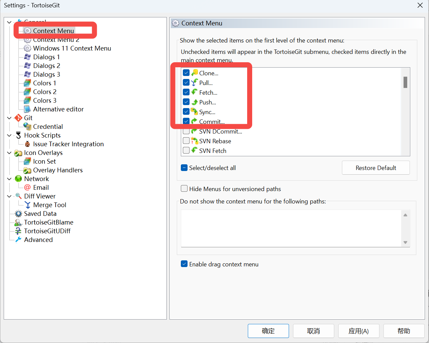This screenshot has height=343, width=429.
Task: Cancel with the 取消 button
Action: coord(313,331)
